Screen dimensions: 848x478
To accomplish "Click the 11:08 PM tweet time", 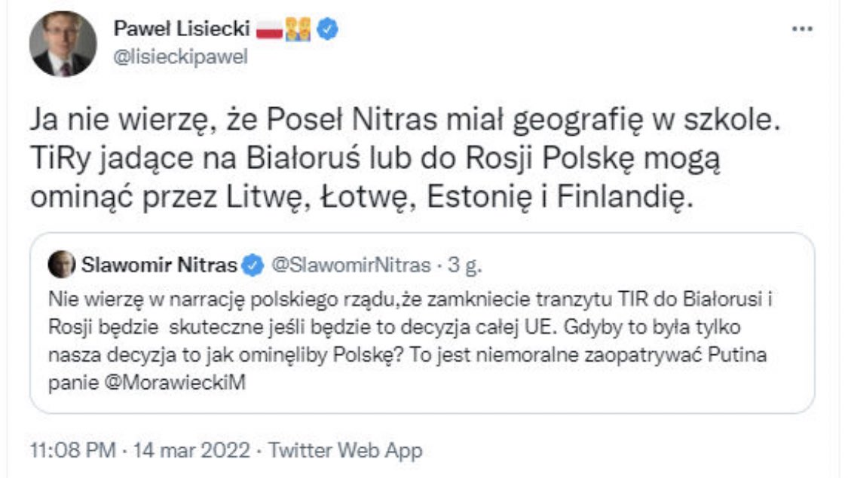I will [73, 451].
